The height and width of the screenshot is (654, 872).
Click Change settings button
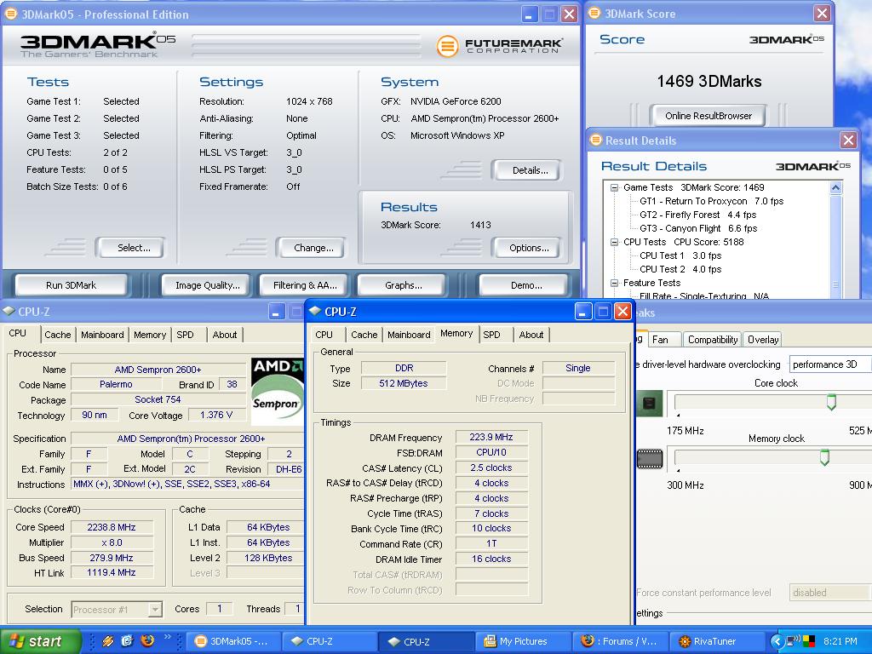click(313, 248)
